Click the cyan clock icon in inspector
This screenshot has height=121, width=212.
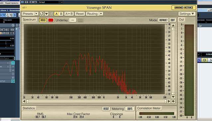(13, 81)
